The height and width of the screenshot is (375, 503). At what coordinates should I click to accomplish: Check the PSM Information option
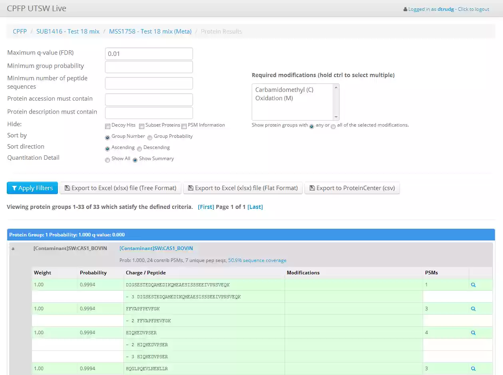(x=184, y=126)
